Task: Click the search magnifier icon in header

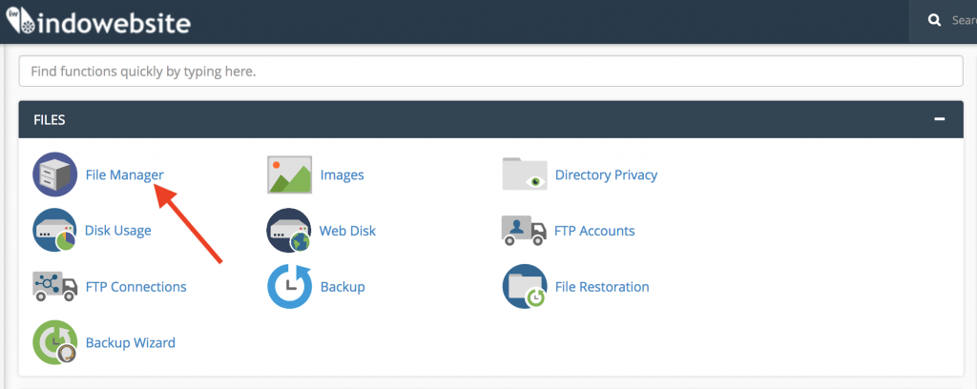Action: pos(935,21)
